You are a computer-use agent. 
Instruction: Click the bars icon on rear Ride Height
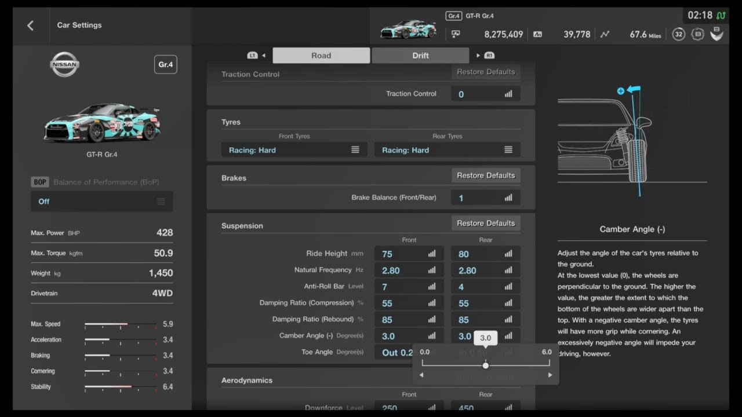(508, 254)
